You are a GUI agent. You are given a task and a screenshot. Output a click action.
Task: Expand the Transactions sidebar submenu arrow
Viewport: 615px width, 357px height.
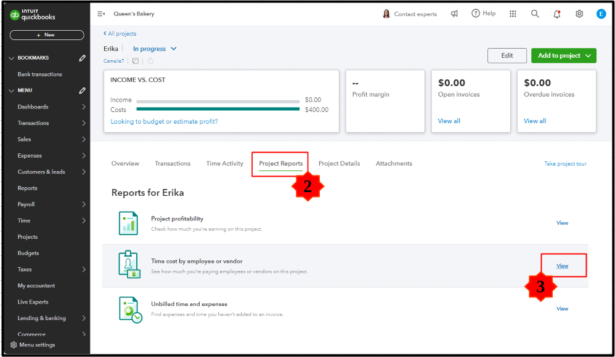click(x=84, y=123)
